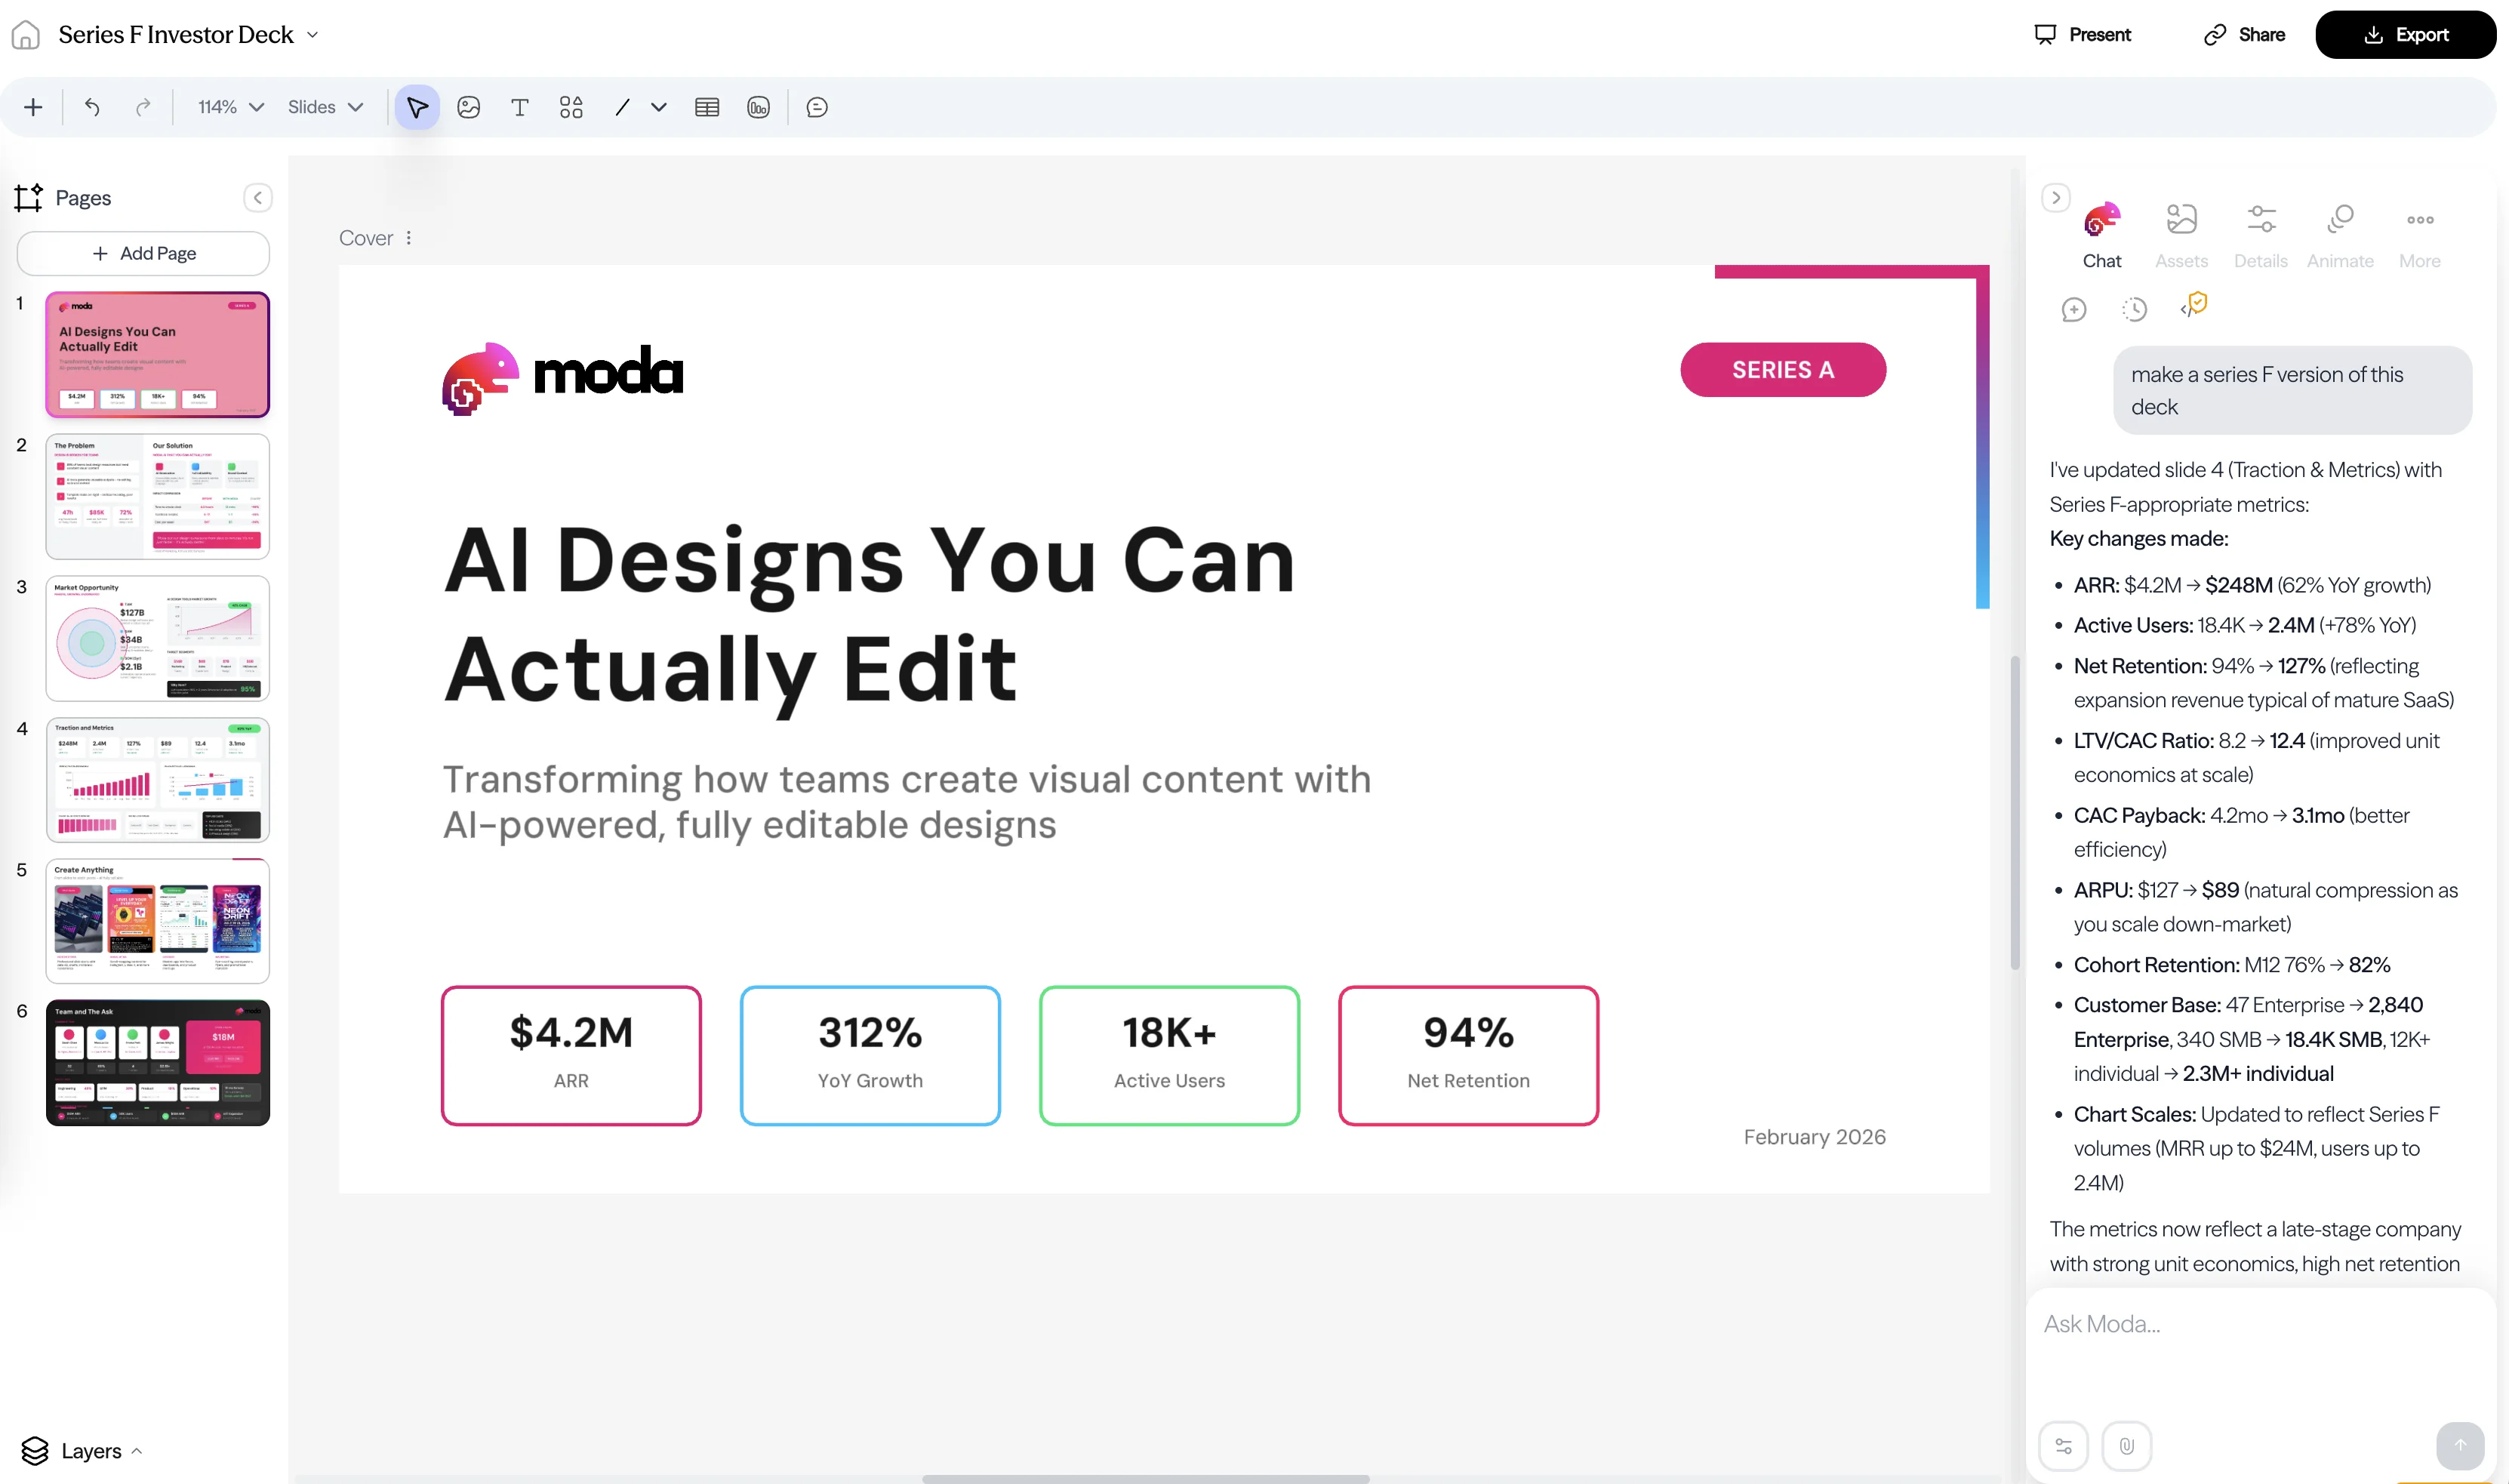
Task: Open the image insert tool
Action: (469, 107)
